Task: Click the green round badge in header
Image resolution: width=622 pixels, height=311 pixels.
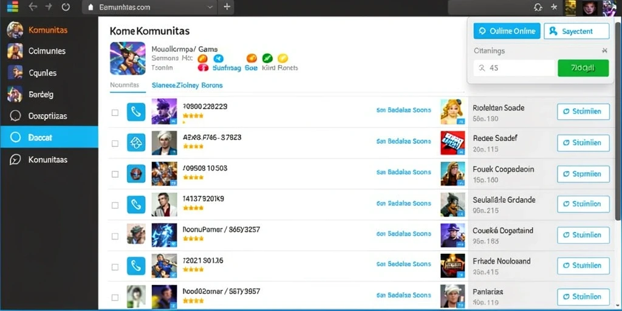Action: coord(267,58)
